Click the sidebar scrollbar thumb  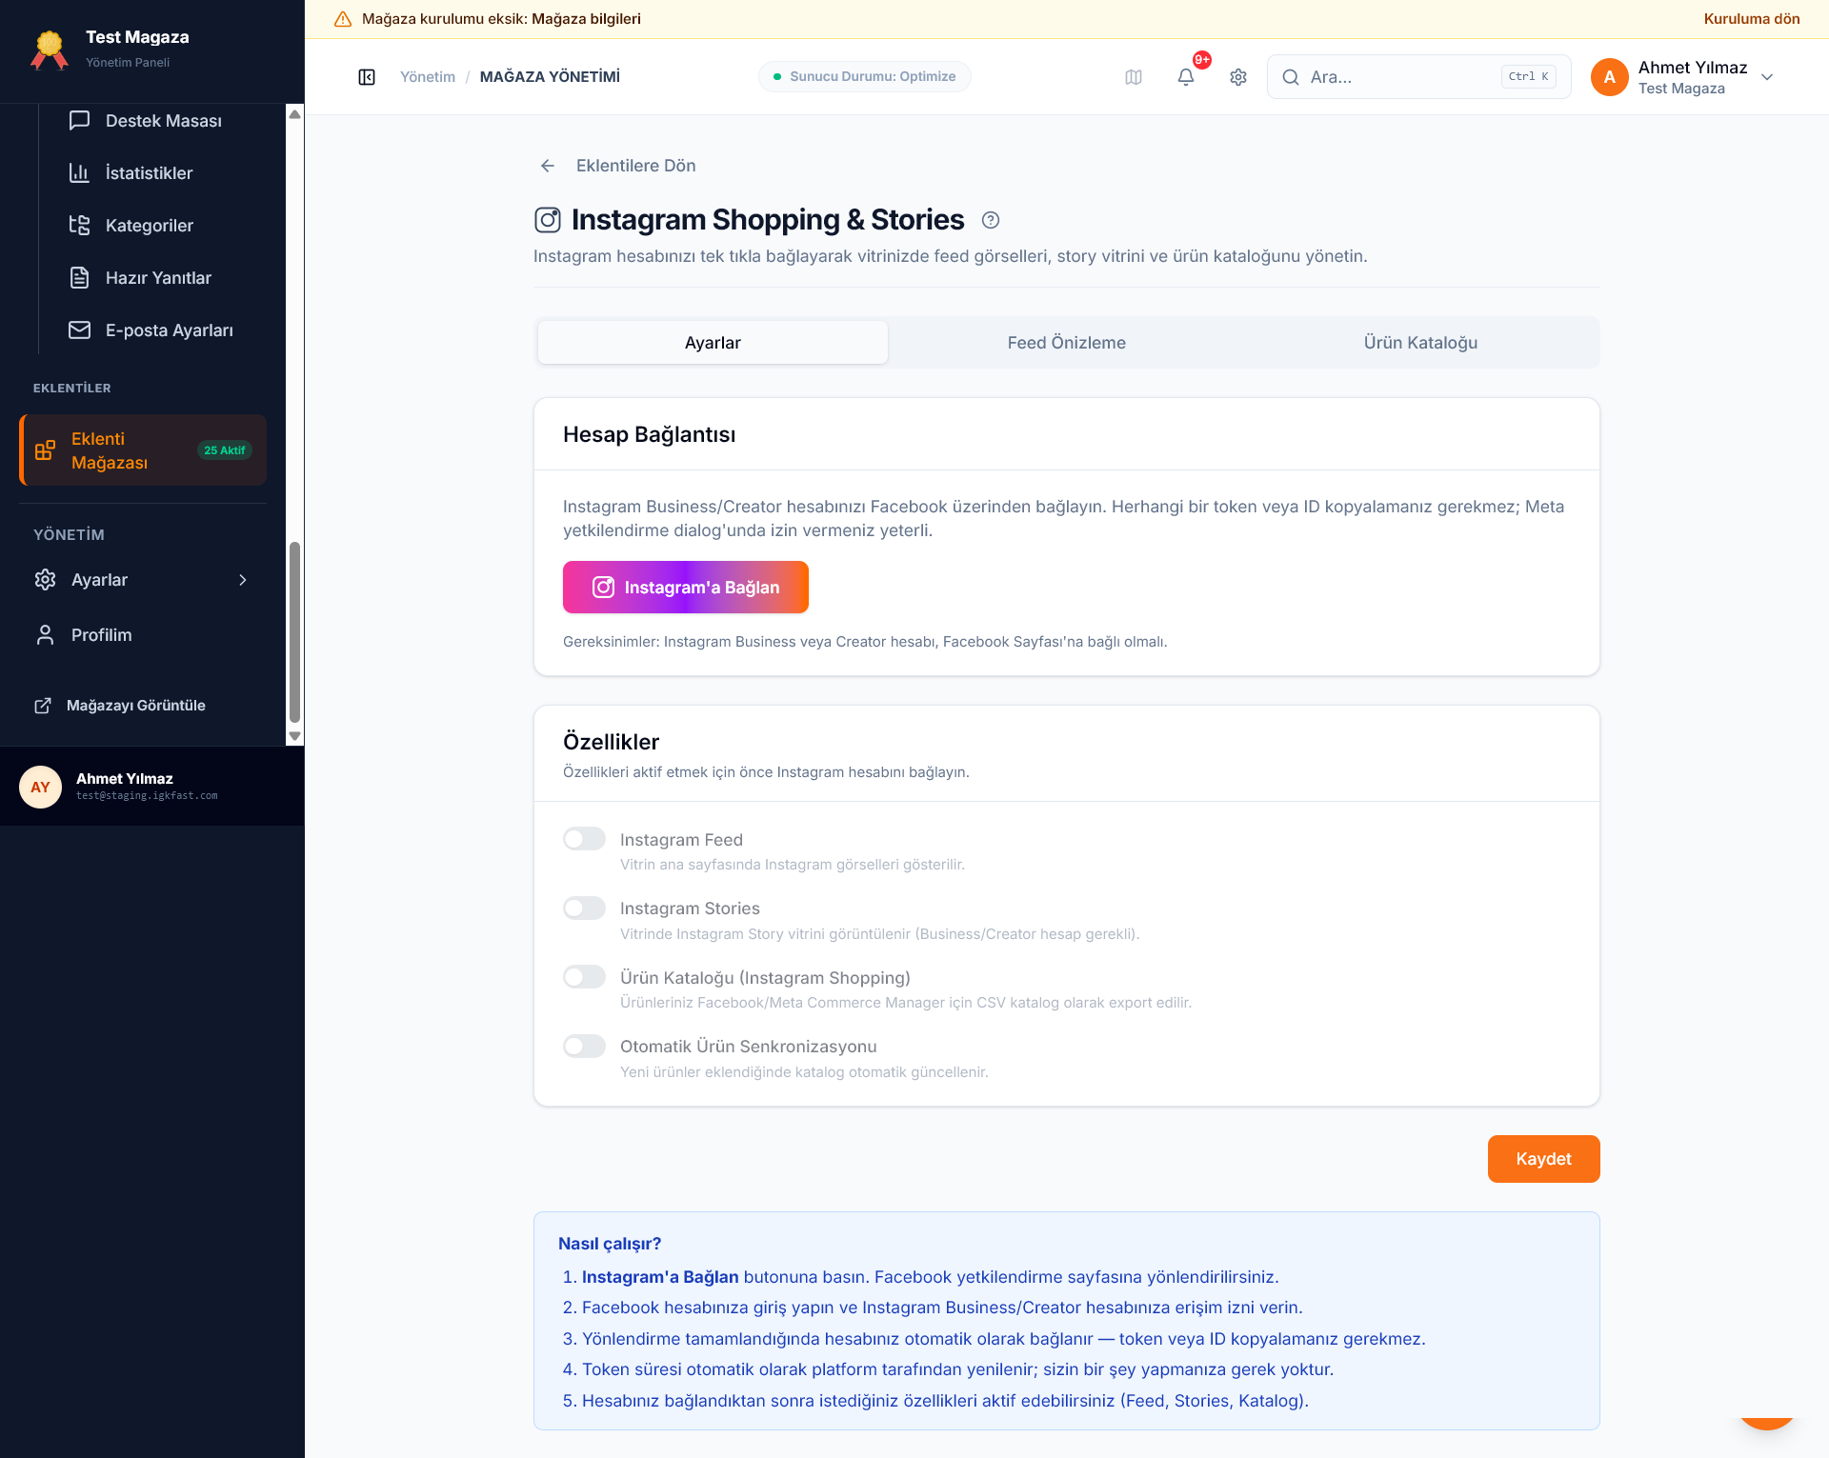pyautogui.click(x=294, y=632)
